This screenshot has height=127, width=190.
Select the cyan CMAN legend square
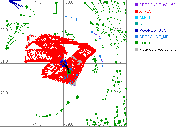(136, 18)
